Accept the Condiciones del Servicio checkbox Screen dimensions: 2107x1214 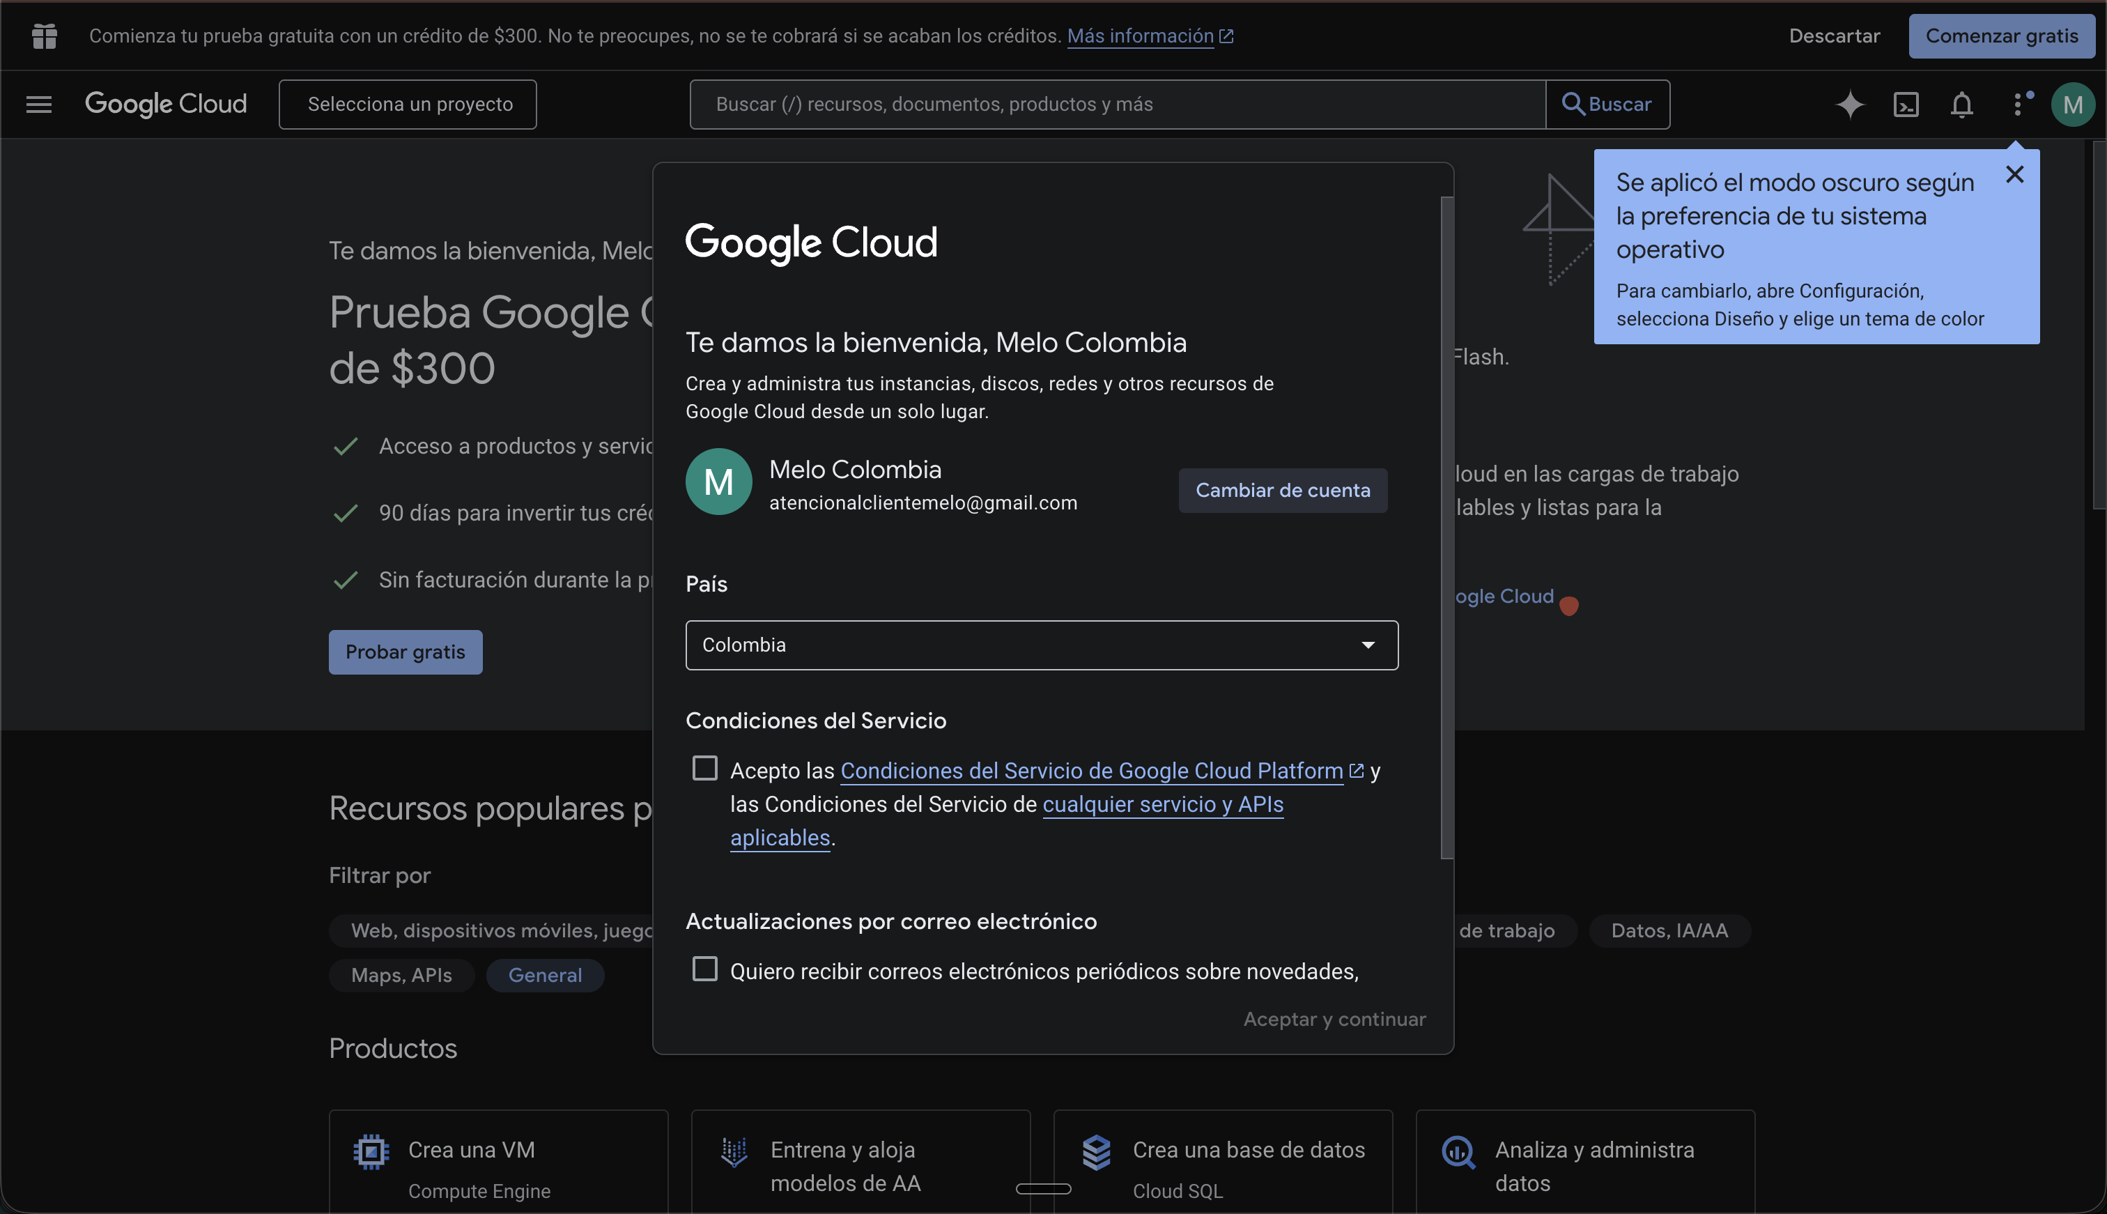[705, 768]
